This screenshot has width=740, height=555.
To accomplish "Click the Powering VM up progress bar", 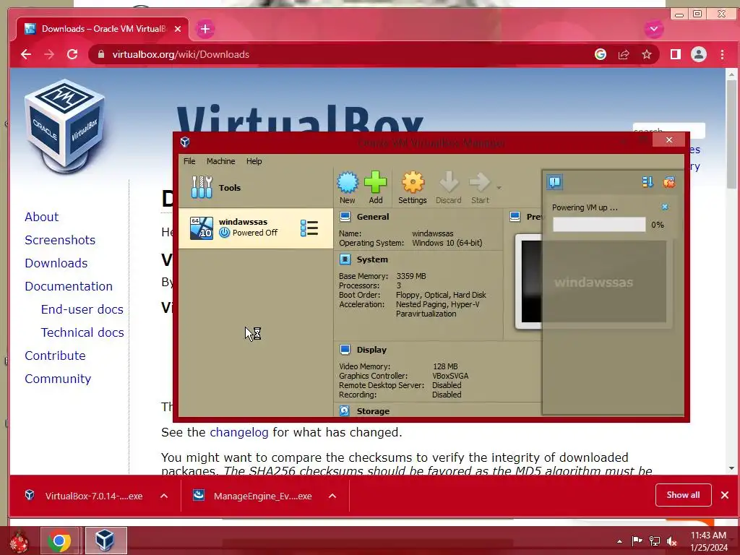I will pos(599,224).
